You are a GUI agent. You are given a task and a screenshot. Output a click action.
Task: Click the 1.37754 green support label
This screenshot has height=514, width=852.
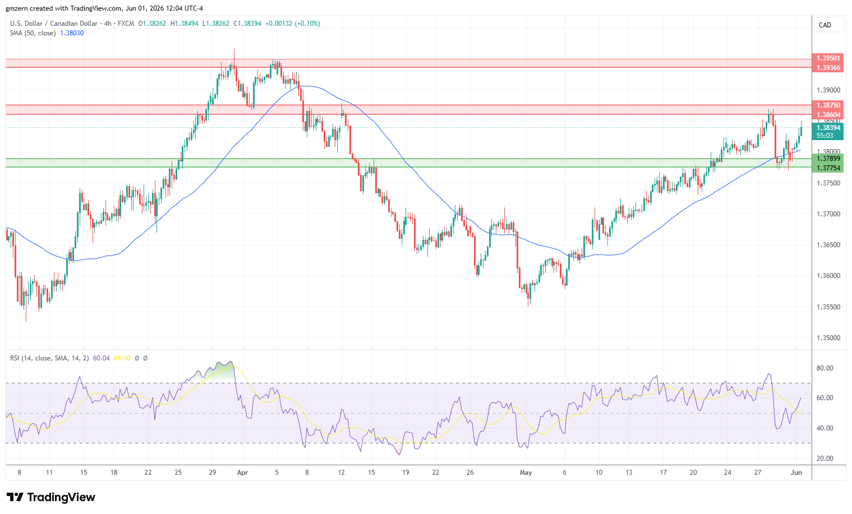click(828, 168)
